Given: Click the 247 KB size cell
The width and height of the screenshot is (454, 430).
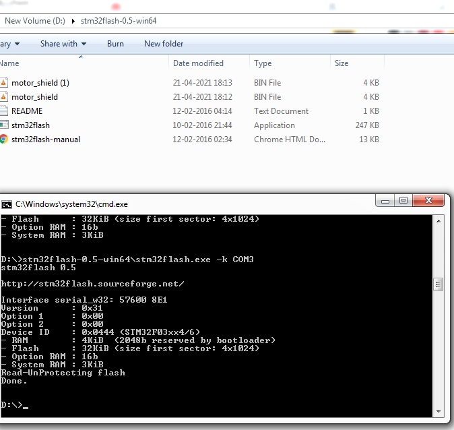Looking at the screenshot, I should [367, 125].
